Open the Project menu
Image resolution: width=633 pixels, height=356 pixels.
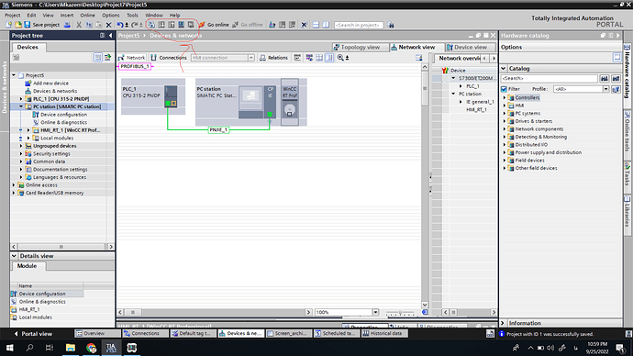click(13, 15)
